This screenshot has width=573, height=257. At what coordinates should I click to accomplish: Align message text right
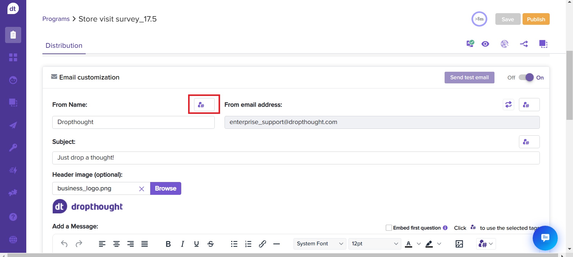click(130, 244)
